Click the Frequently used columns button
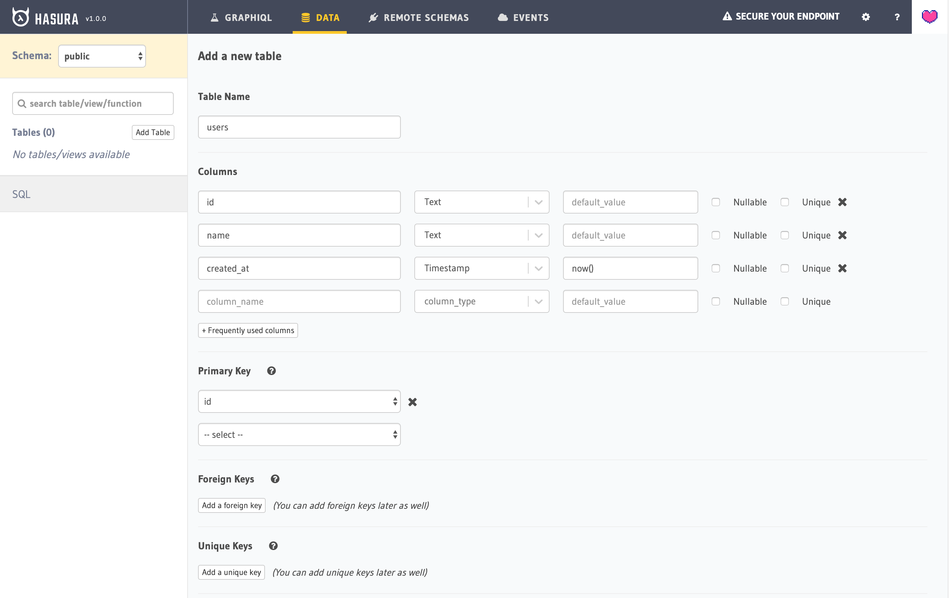949x598 pixels. pos(248,330)
